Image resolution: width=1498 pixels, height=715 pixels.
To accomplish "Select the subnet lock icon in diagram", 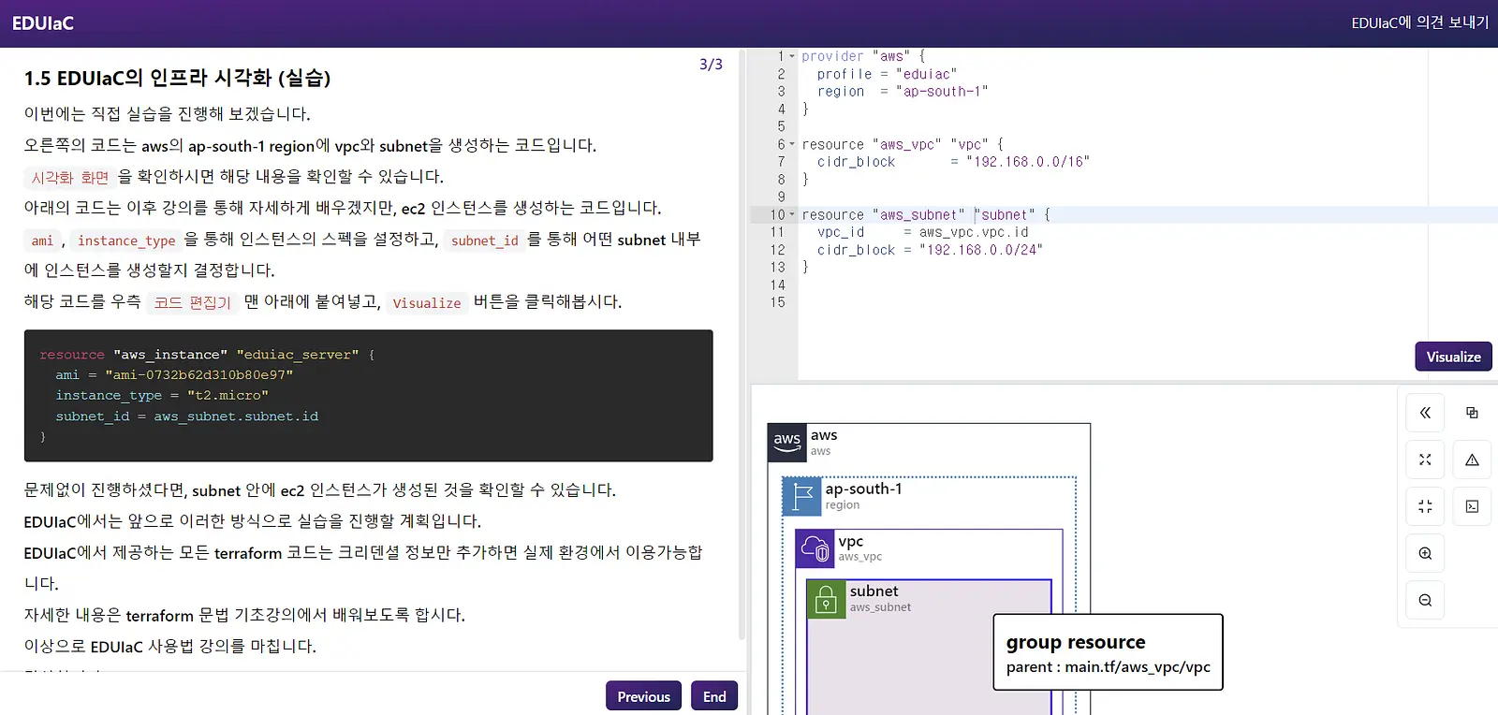I will coord(826,600).
